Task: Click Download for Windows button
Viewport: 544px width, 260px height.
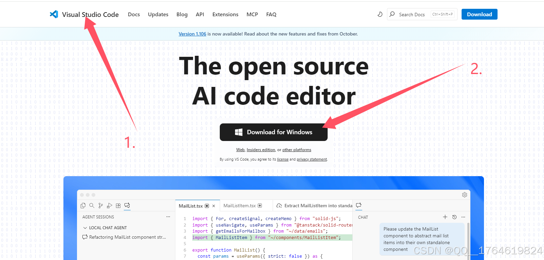Action: coord(274,132)
